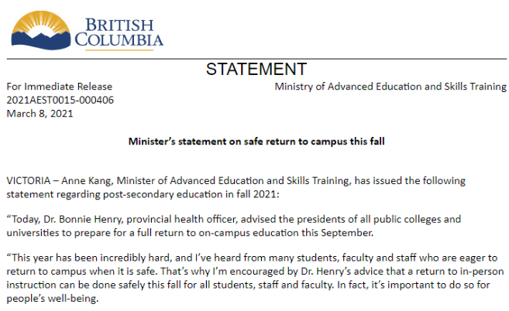Click the BRITISH COLUMBIA wordmark text

(x=119, y=30)
